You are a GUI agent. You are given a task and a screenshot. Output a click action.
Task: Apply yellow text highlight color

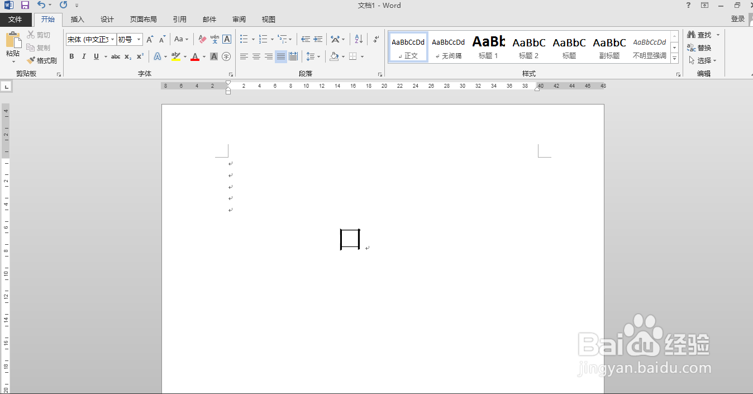point(176,56)
